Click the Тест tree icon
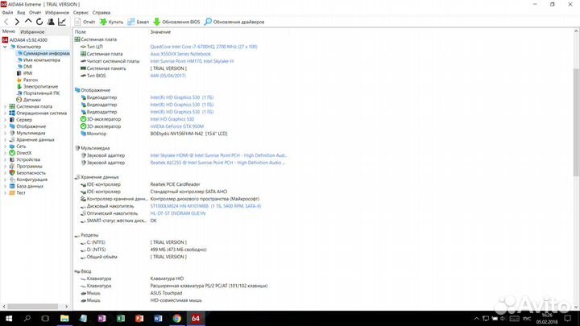This screenshot has width=580, height=326. (x=12, y=193)
